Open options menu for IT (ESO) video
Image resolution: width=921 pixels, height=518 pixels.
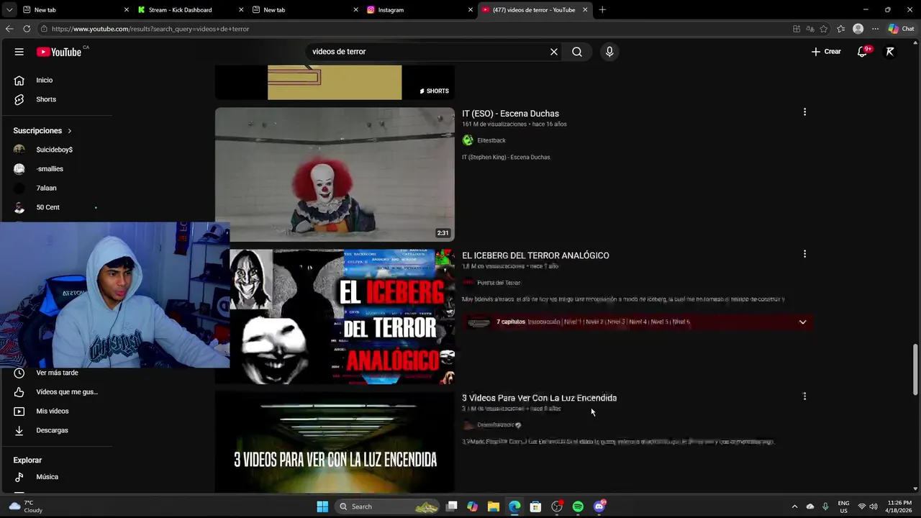[804, 112]
